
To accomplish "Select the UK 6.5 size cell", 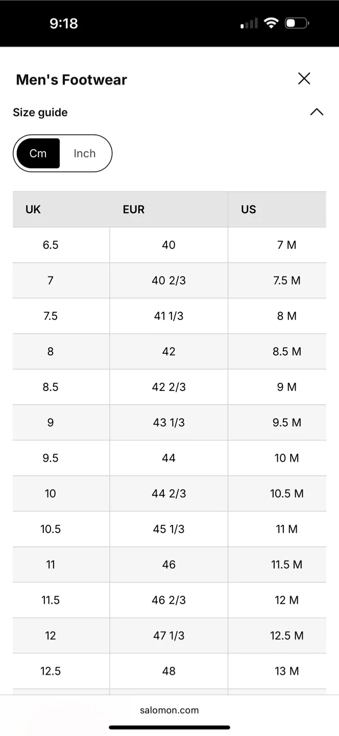I will [x=51, y=245].
